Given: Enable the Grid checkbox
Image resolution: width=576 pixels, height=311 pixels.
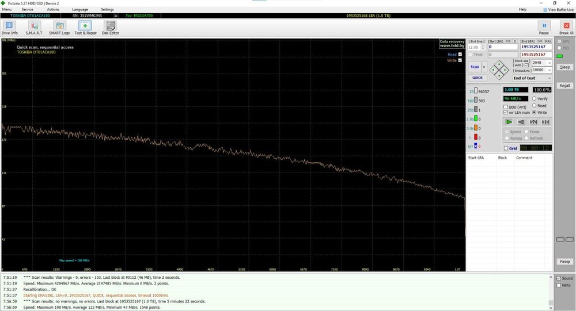Looking at the screenshot, I should [x=506, y=148].
